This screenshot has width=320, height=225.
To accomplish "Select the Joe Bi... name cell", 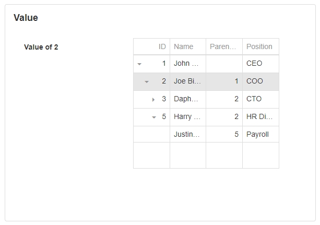I will point(187,81).
